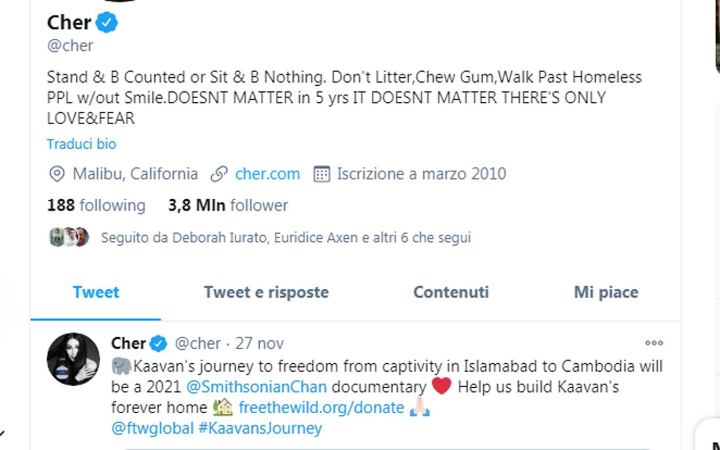Open the cher.com website link
The image size is (720, 450).
click(x=267, y=174)
